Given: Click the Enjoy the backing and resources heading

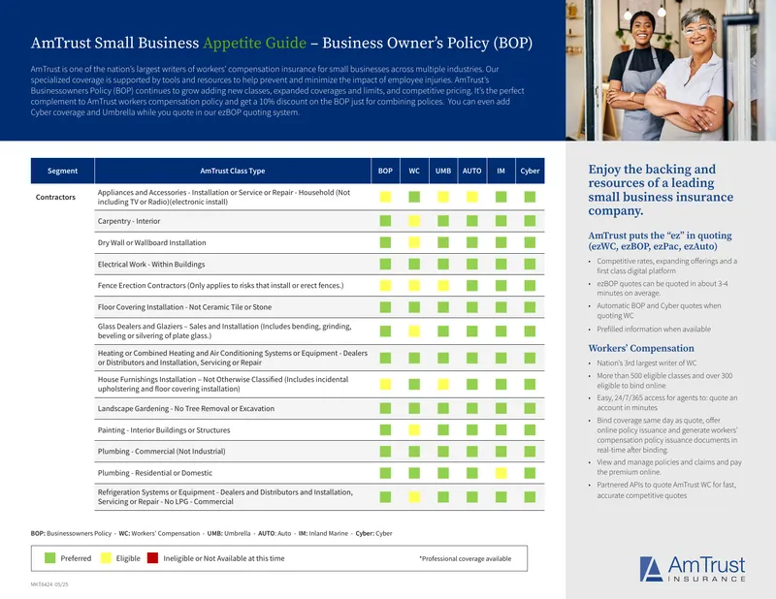Looking at the screenshot, I should pyautogui.click(x=661, y=190).
